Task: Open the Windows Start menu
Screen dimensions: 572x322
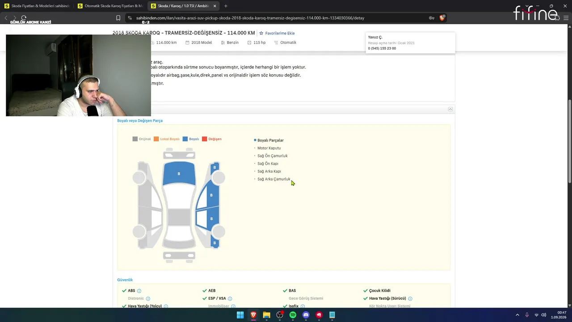Action: pyautogui.click(x=240, y=315)
